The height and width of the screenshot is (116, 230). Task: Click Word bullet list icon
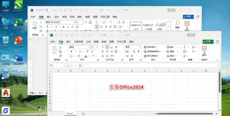coord(97,22)
